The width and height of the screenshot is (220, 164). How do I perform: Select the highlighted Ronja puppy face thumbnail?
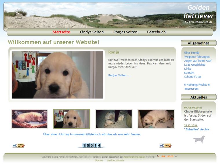point(71,119)
